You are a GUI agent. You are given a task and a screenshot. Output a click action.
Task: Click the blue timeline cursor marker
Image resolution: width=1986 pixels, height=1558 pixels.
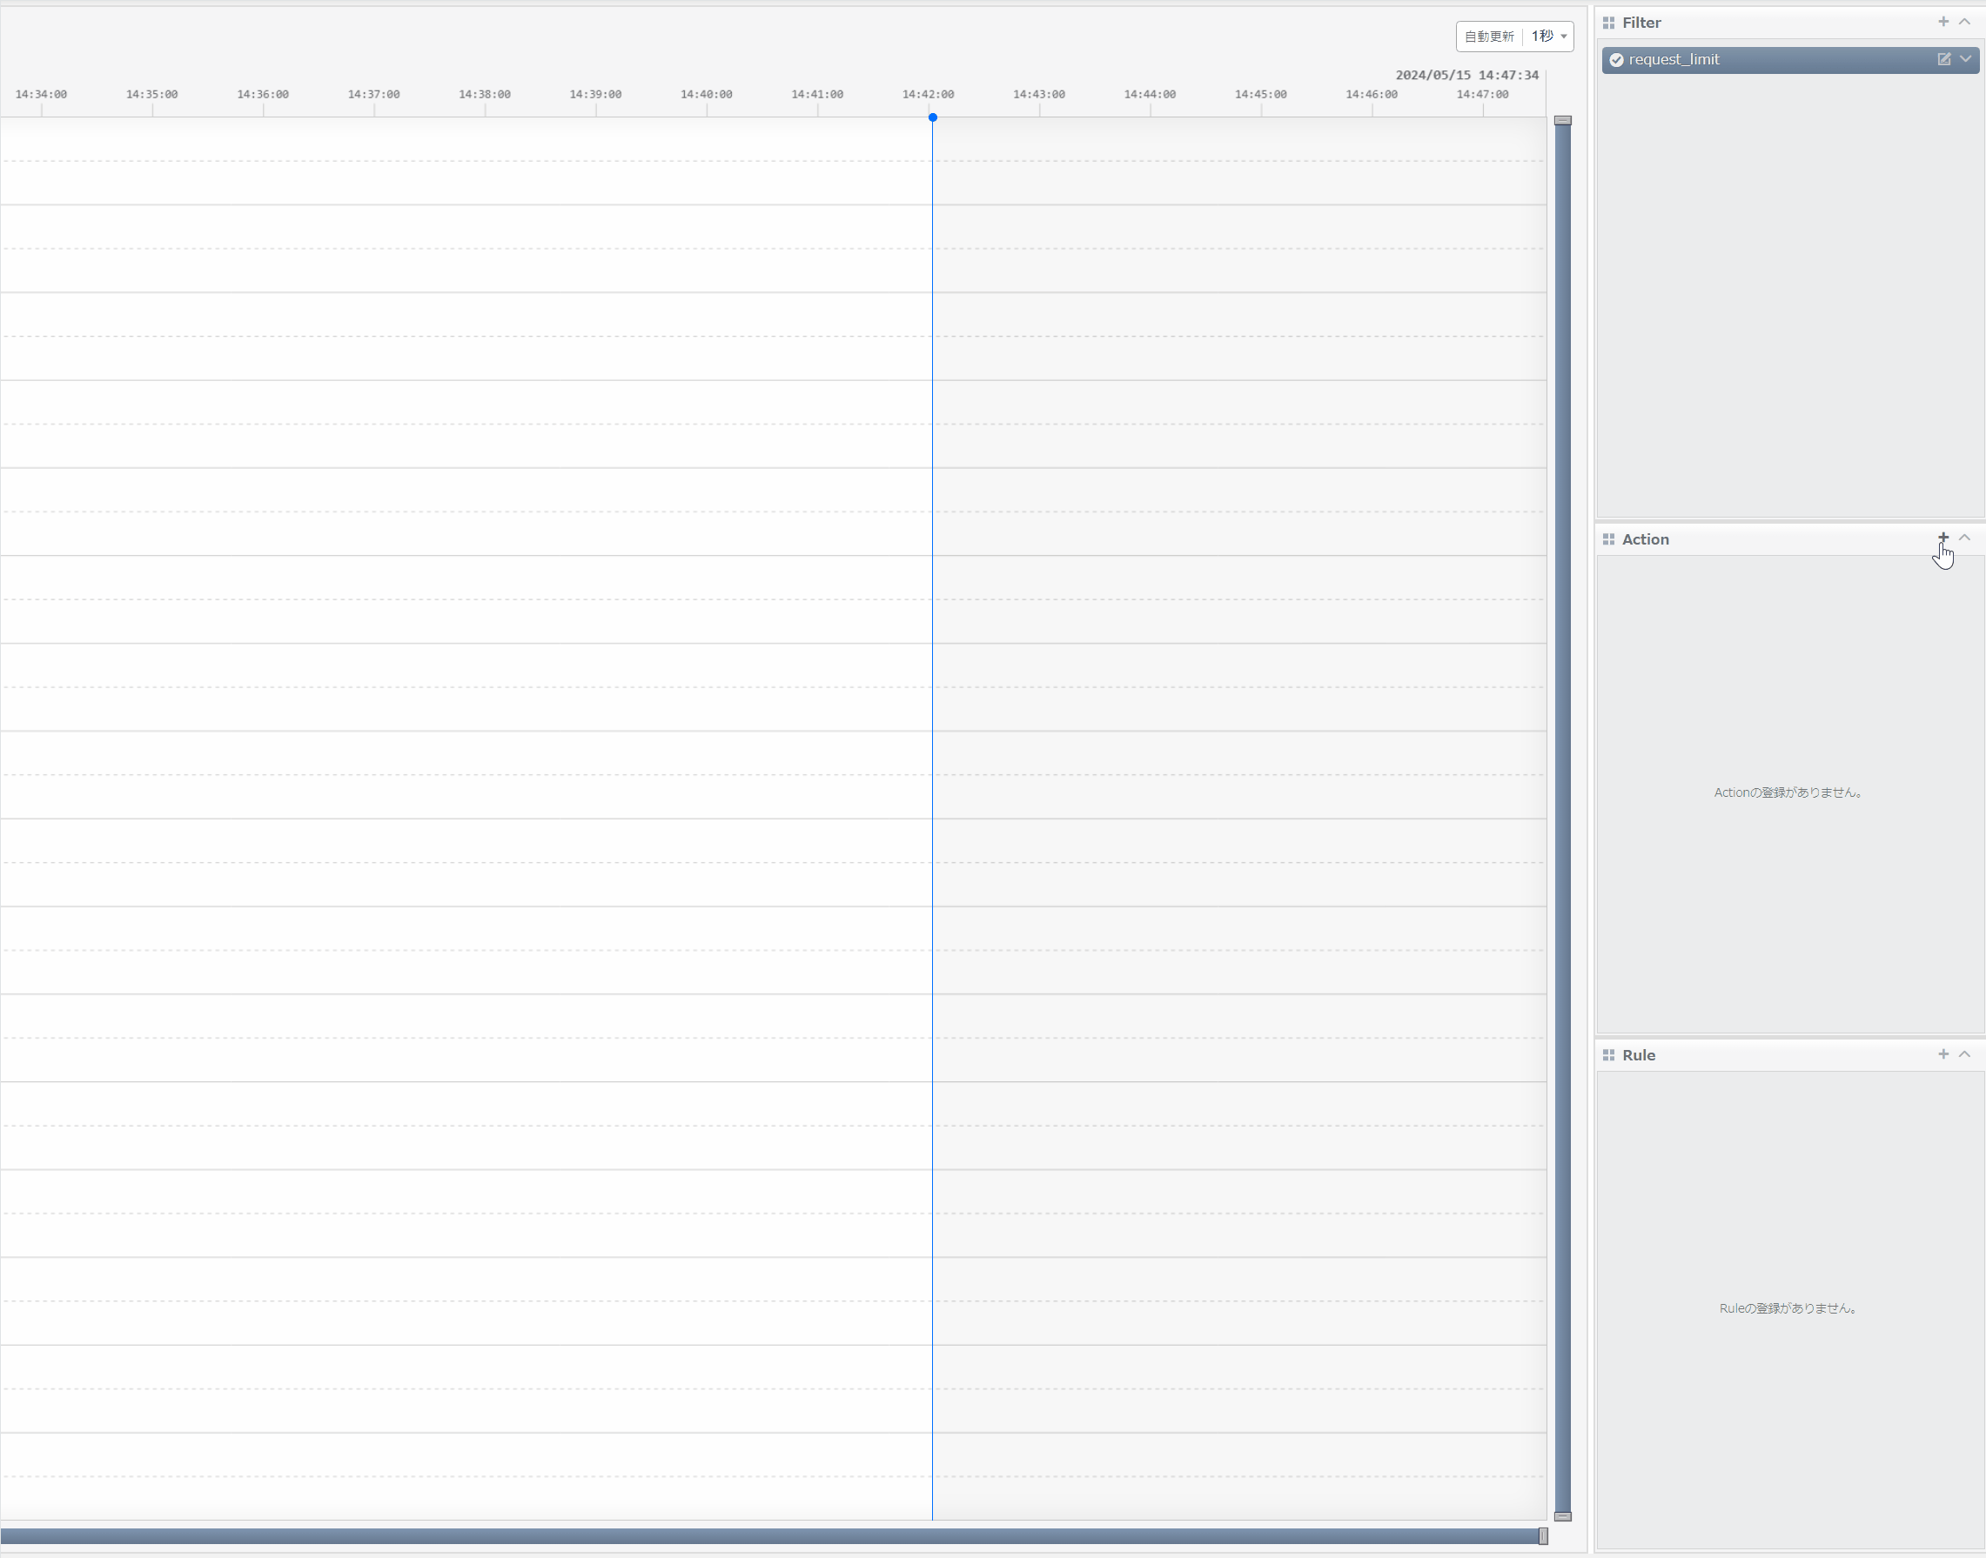click(933, 117)
